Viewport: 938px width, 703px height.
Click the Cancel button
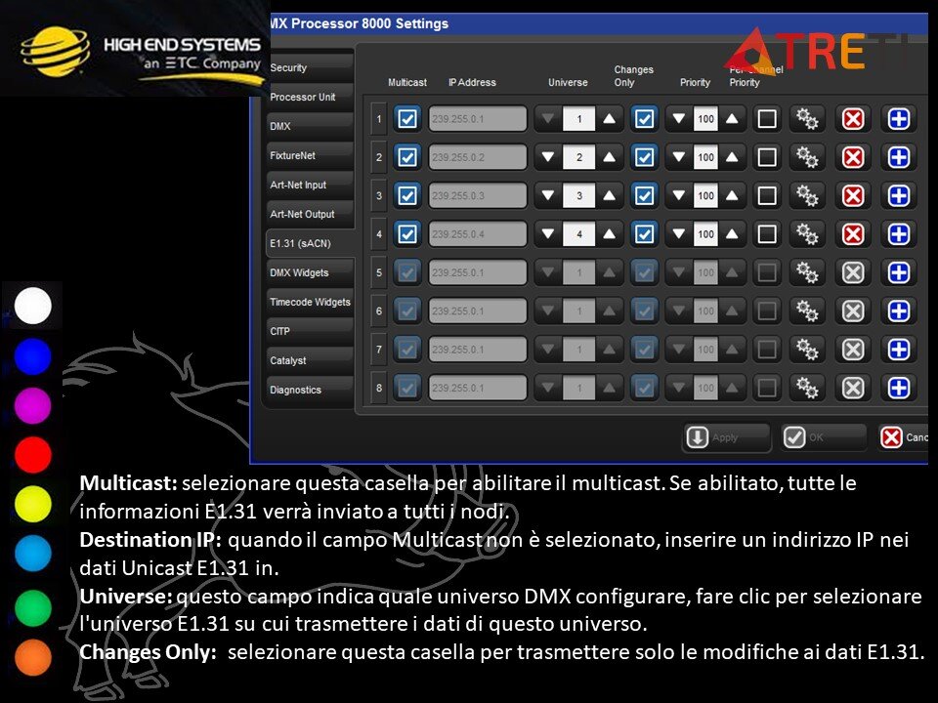pos(903,437)
